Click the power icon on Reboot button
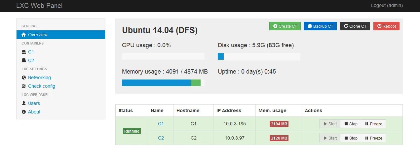 pos(379,26)
